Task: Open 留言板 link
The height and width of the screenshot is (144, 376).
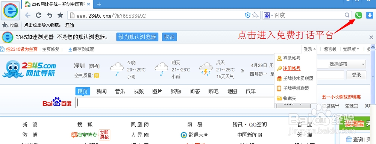Action: click(330, 49)
